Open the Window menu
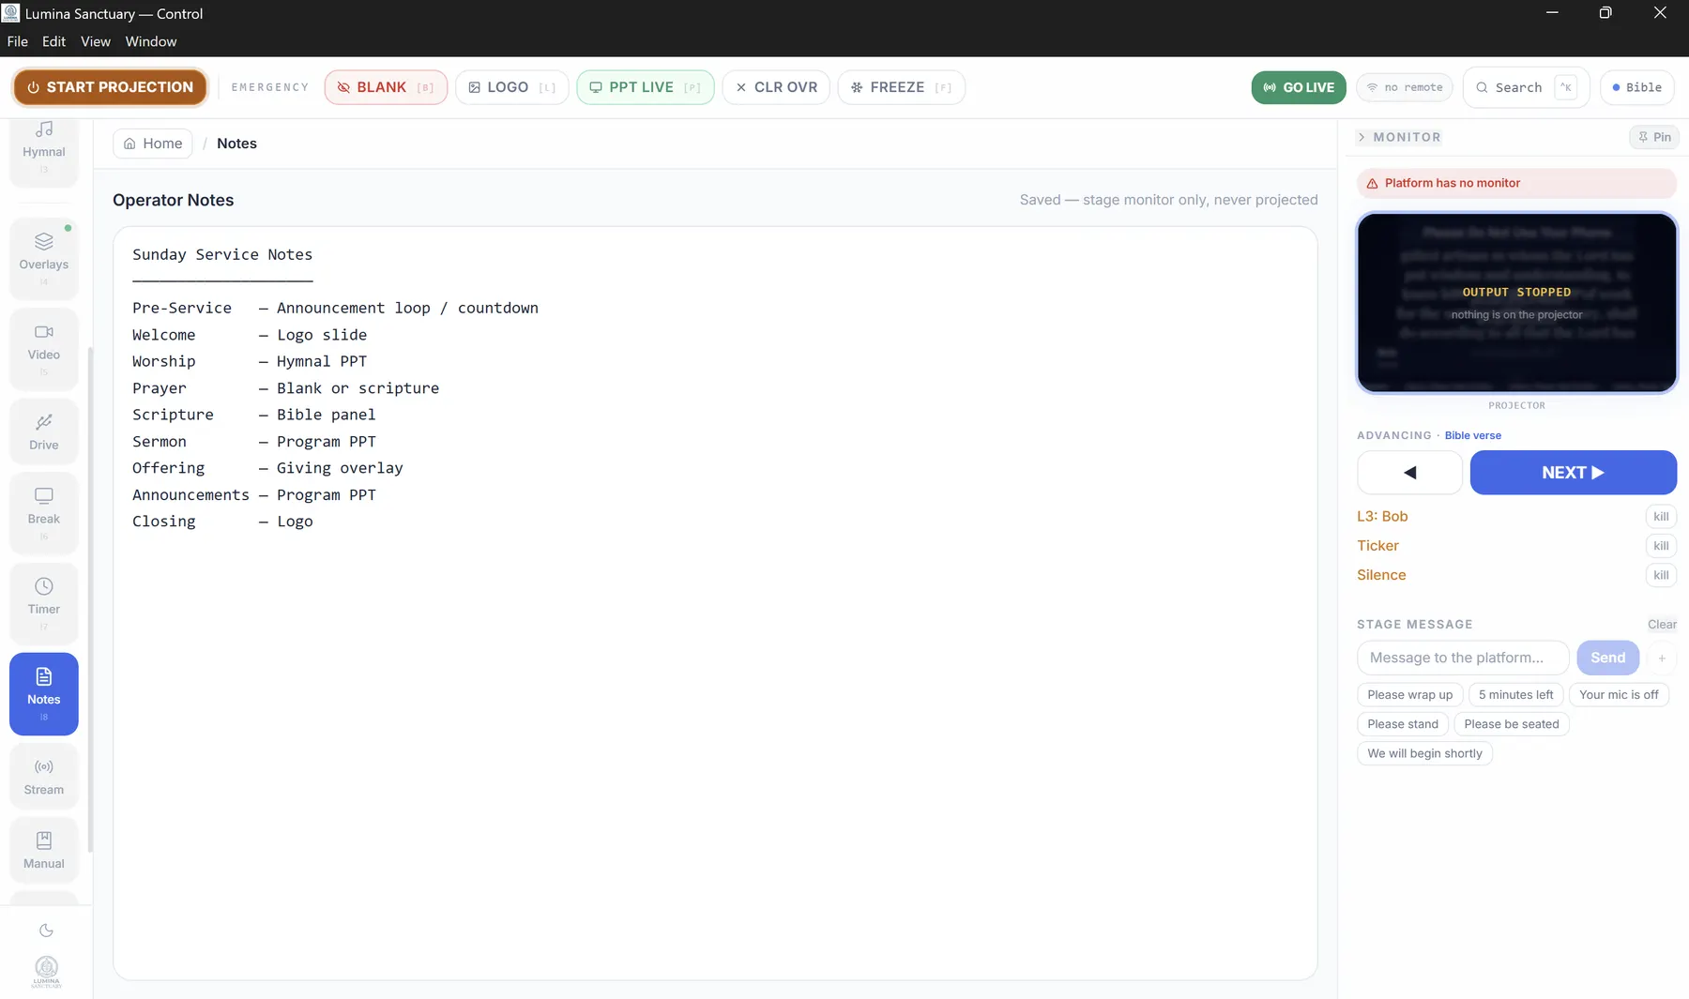Viewport: 1689px width, 999px height. 151,41
